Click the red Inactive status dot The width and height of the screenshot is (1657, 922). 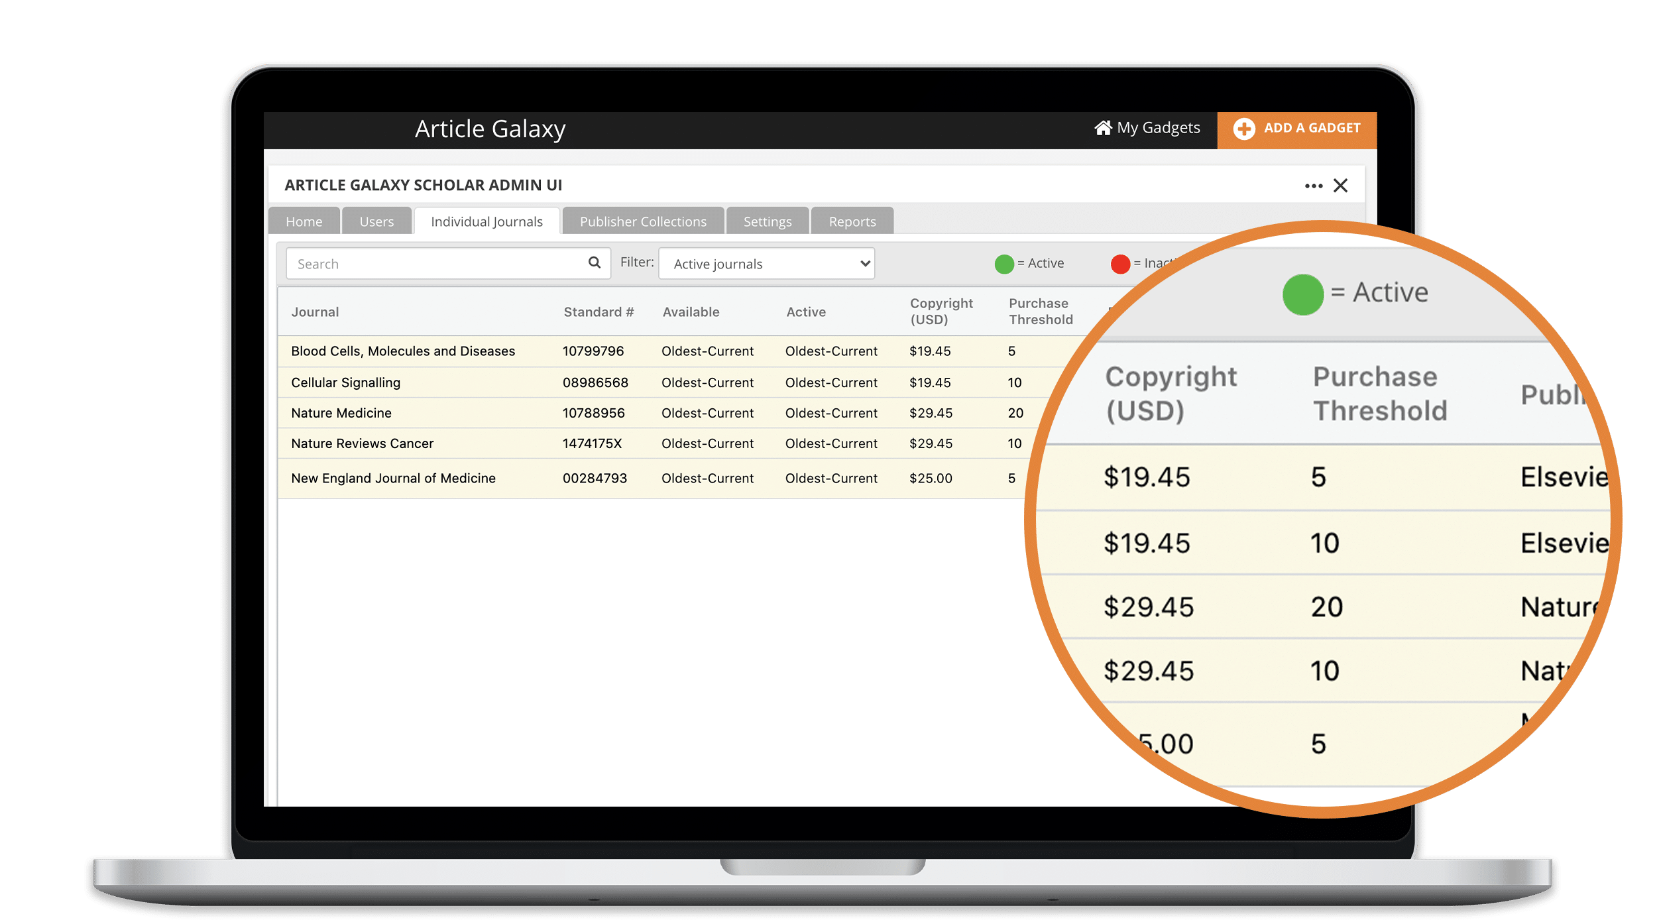coord(1120,264)
